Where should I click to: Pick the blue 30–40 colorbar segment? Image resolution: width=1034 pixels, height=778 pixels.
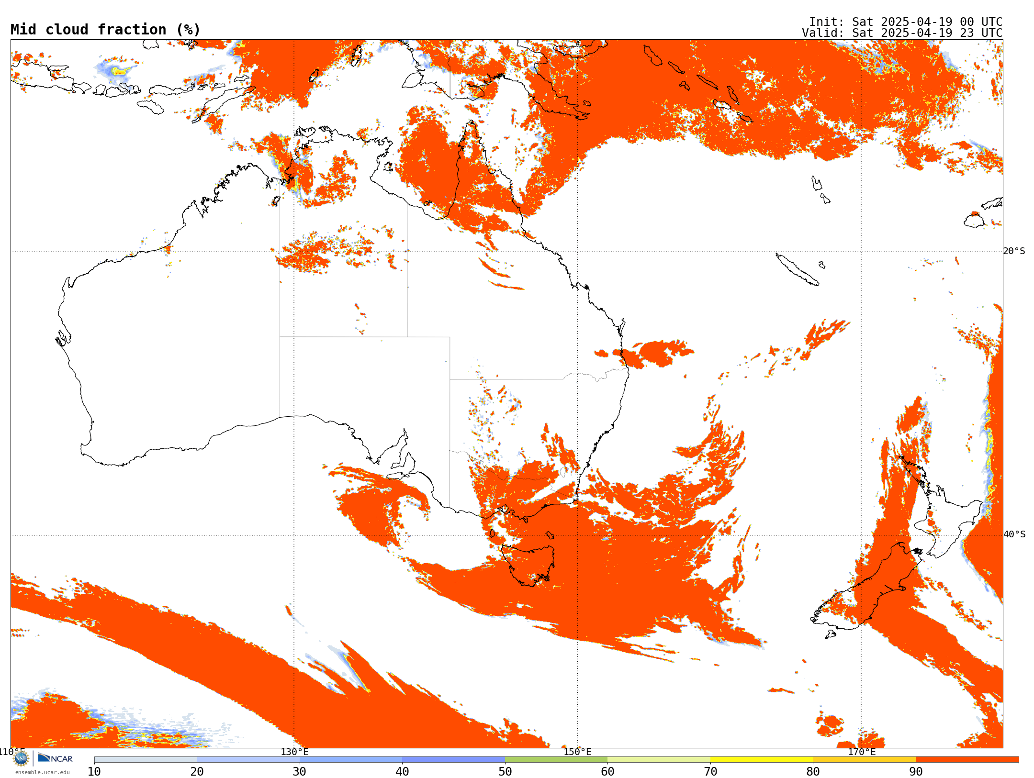pos(351,760)
